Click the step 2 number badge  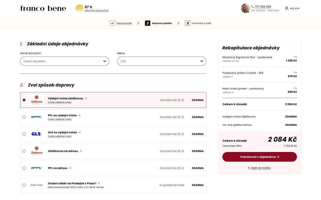[148, 23]
